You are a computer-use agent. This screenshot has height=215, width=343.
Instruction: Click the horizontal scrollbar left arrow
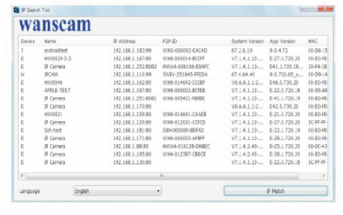point(22,175)
